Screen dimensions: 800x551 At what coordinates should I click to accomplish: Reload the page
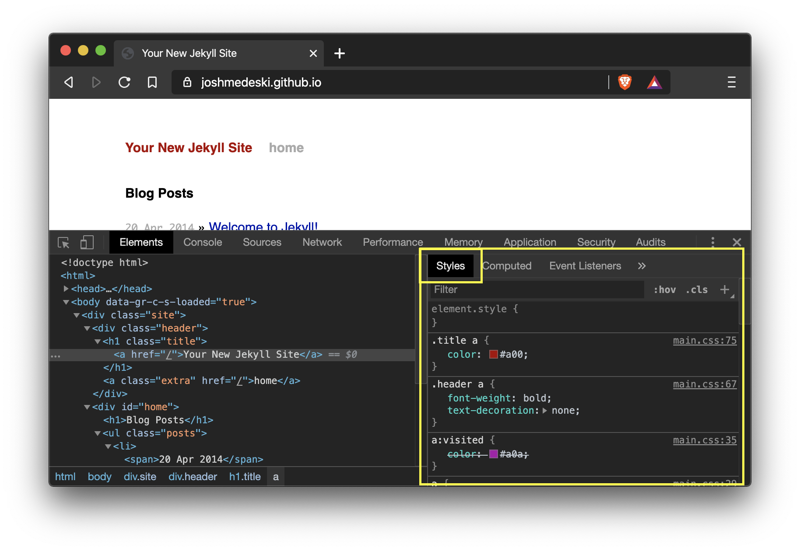(x=125, y=82)
